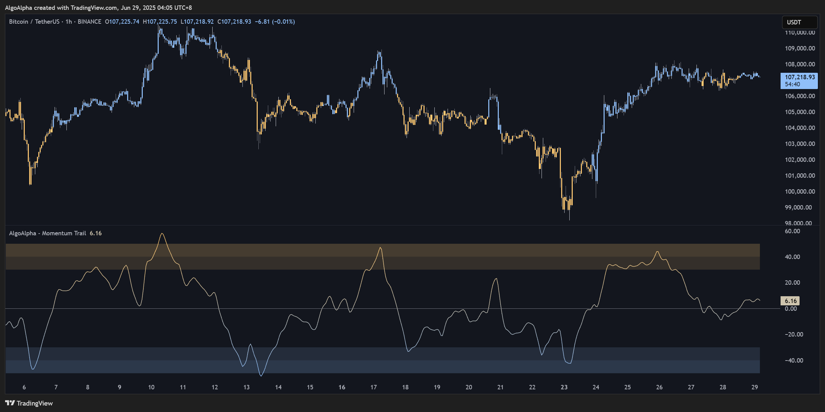Click the momentum value tag 6.16 on axis

coord(790,301)
